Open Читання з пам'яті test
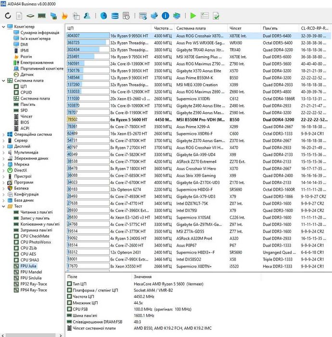 [37, 212]
